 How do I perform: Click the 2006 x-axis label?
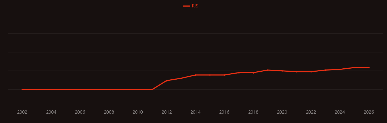tap(80, 112)
